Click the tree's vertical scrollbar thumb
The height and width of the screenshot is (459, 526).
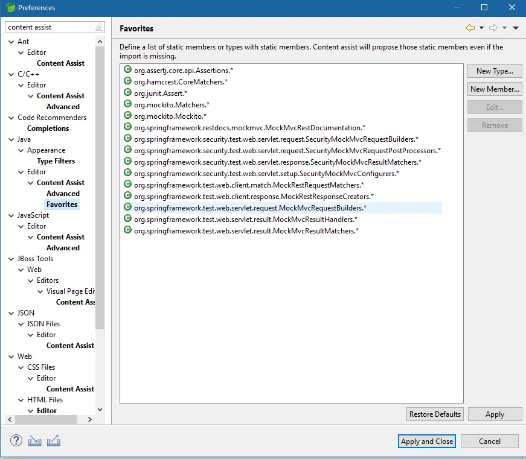click(100, 188)
